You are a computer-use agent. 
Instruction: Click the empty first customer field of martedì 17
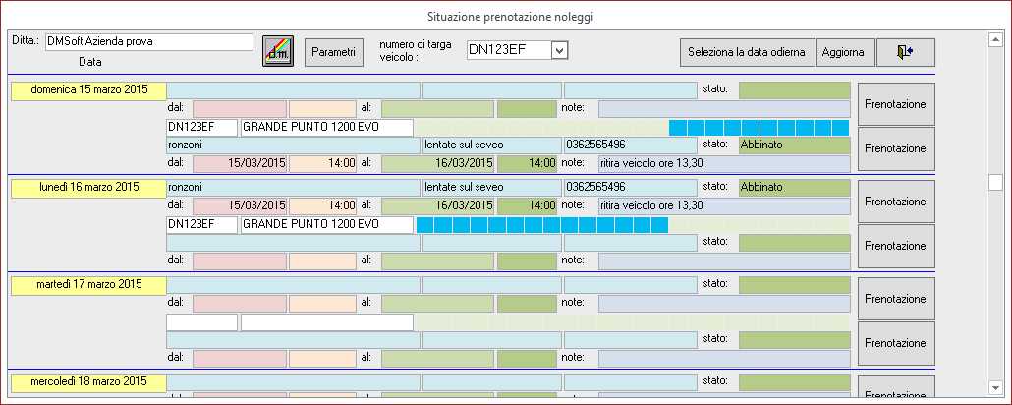click(293, 285)
